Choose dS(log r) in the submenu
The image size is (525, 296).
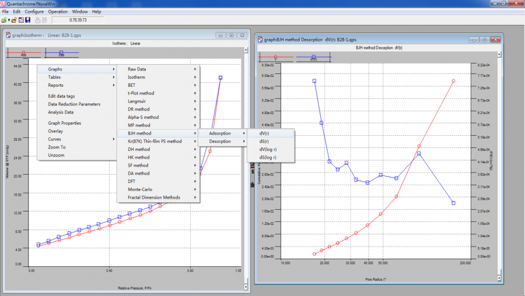point(268,157)
